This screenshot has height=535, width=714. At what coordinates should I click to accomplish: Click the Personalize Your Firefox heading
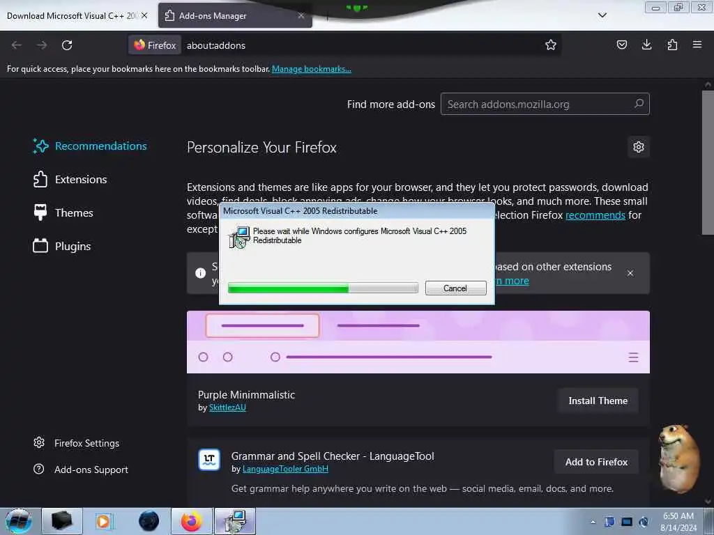click(261, 148)
